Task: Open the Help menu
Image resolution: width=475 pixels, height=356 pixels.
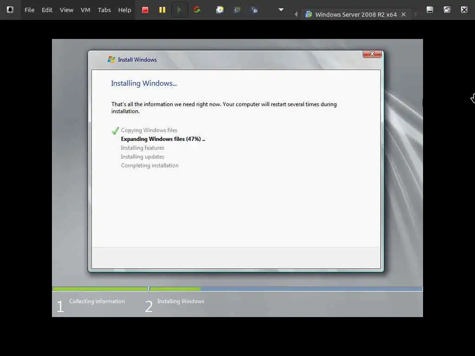Action: point(124,10)
